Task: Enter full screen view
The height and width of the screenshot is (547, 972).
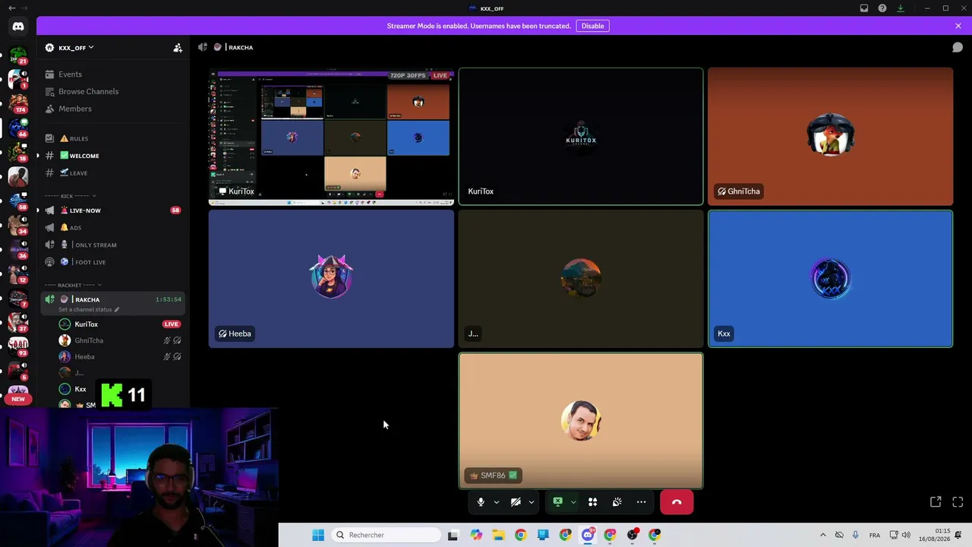Action: (958, 502)
